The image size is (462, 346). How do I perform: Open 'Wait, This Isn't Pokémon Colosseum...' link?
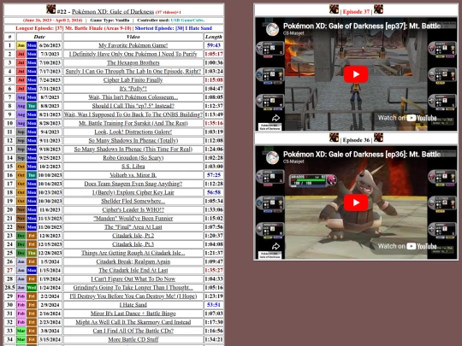[133, 97]
